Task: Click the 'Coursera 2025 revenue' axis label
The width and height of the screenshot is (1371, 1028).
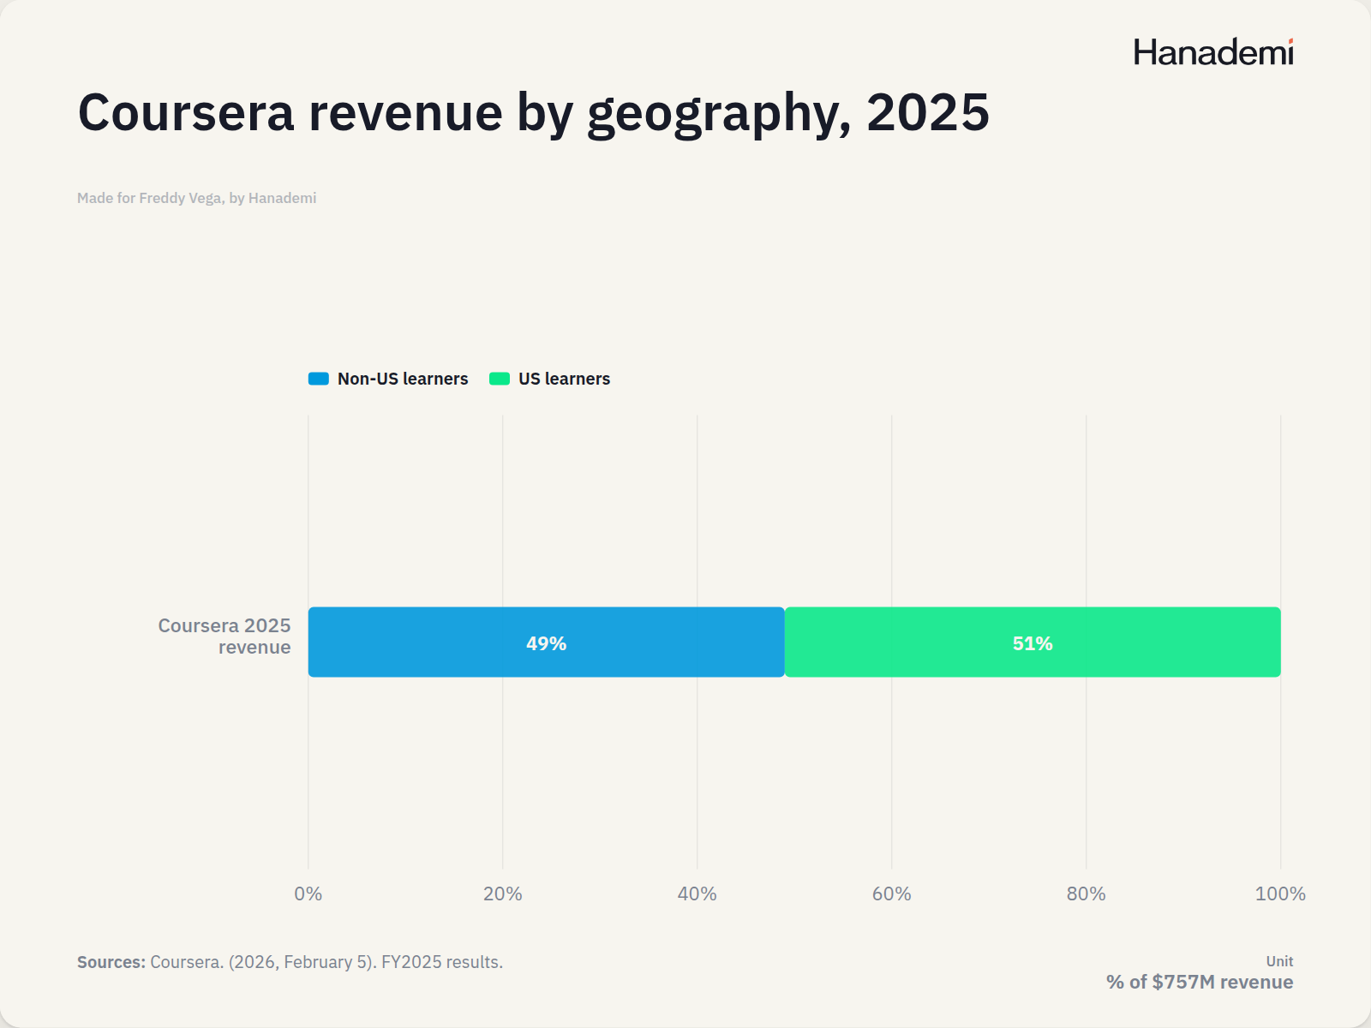Action: point(225,637)
